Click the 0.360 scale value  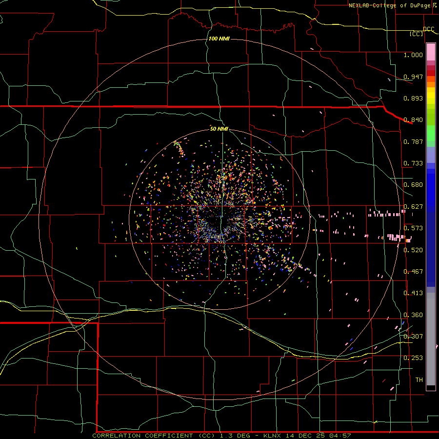(x=413, y=315)
